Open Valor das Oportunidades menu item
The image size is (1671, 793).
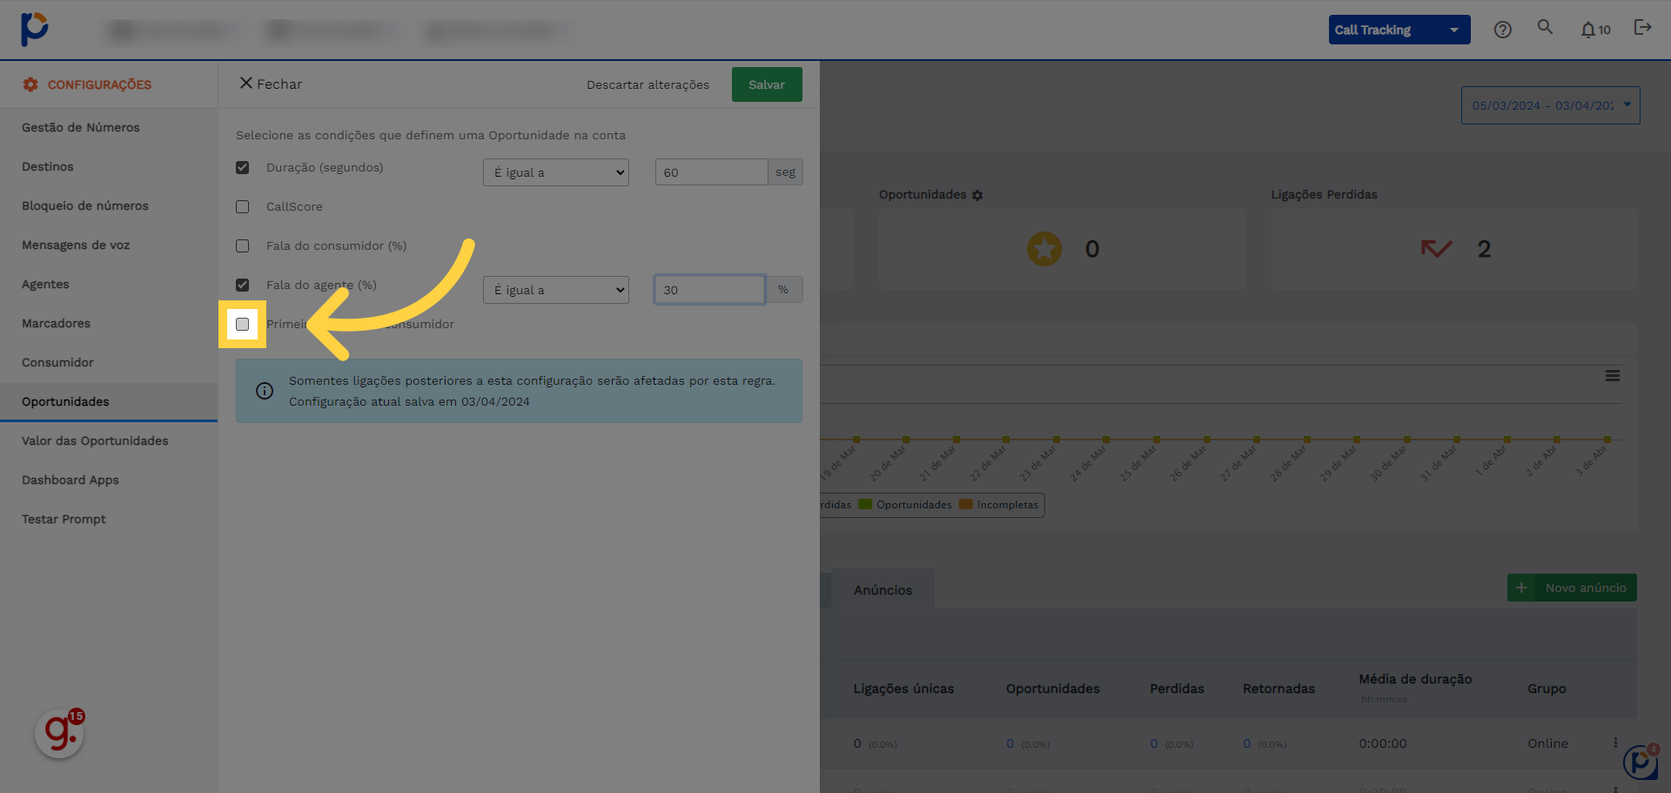tap(109, 440)
